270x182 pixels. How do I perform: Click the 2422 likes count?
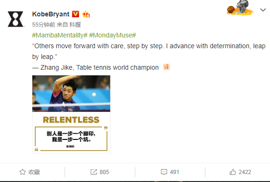(245, 172)
